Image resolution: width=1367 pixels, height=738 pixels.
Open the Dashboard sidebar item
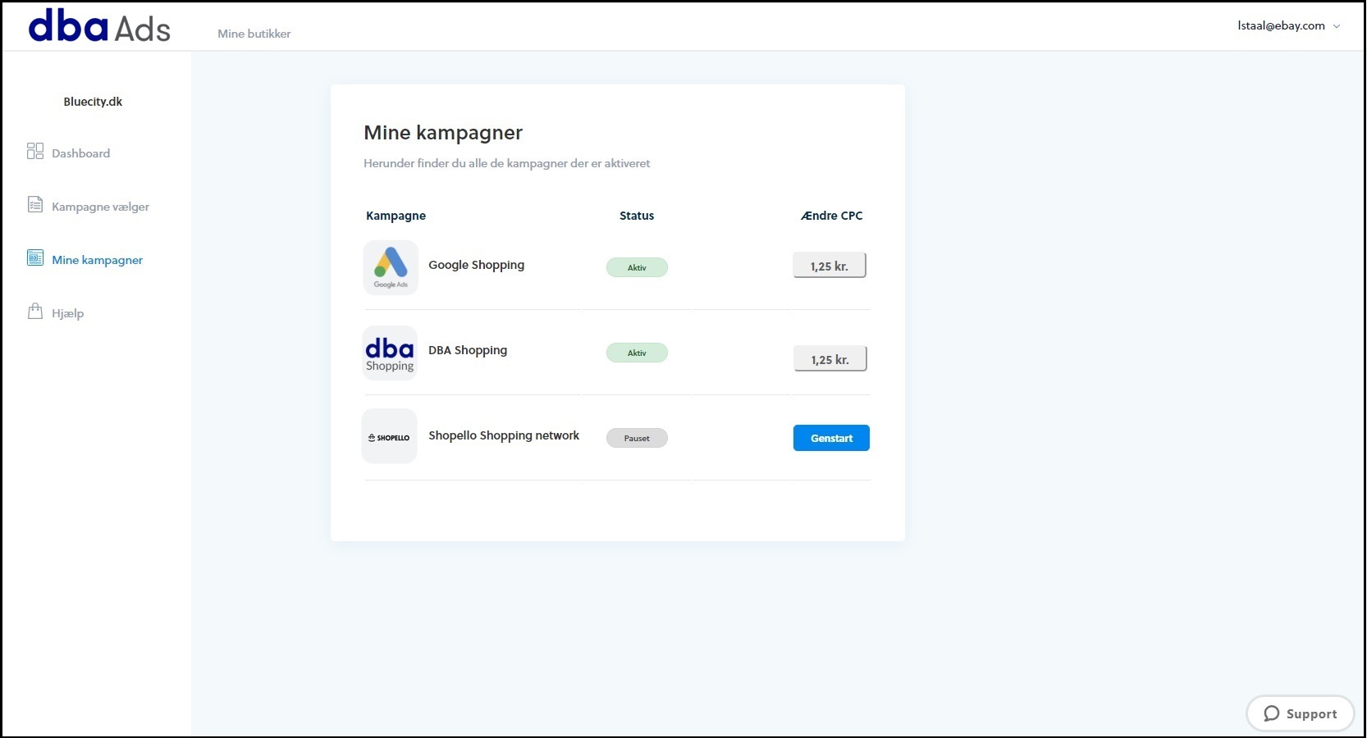click(80, 153)
